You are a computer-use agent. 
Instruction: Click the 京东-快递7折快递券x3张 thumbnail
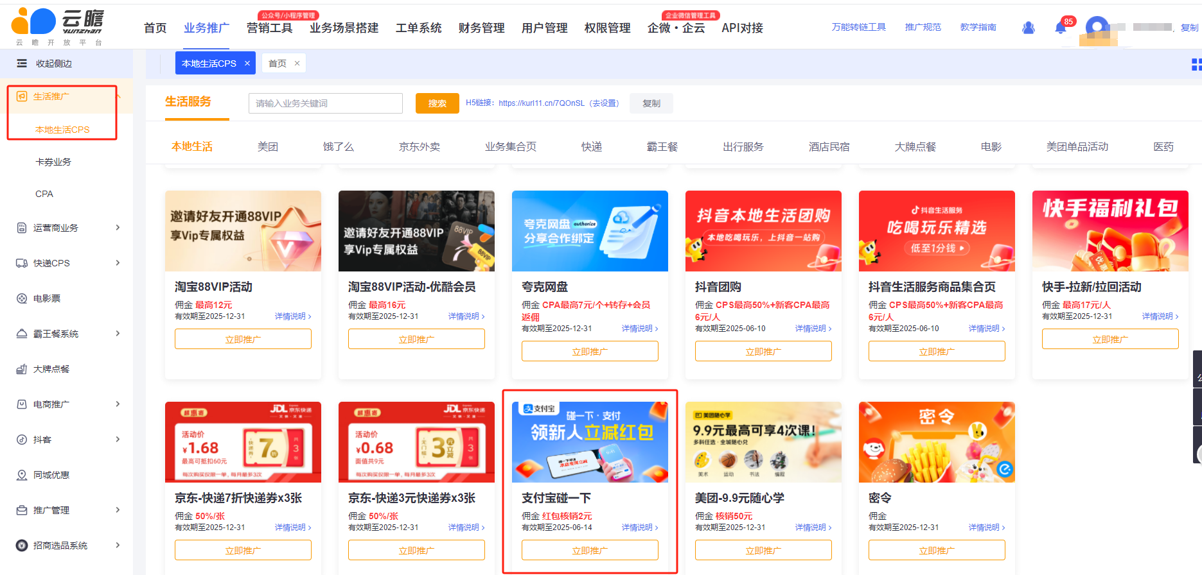[243, 442]
